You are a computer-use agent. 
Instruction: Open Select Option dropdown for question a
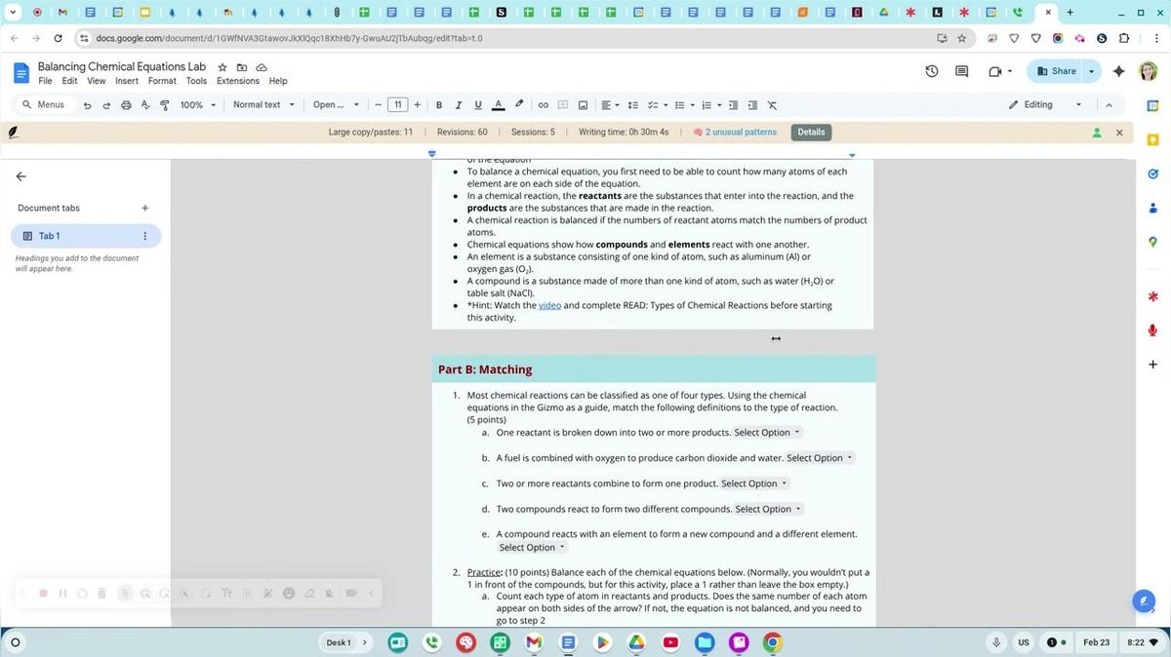click(x=767, y=433)
